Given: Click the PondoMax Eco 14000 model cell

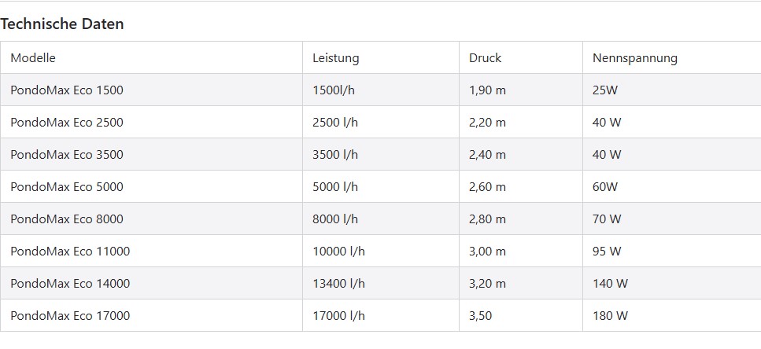Looking at the screenshot, I should [70, 284].
